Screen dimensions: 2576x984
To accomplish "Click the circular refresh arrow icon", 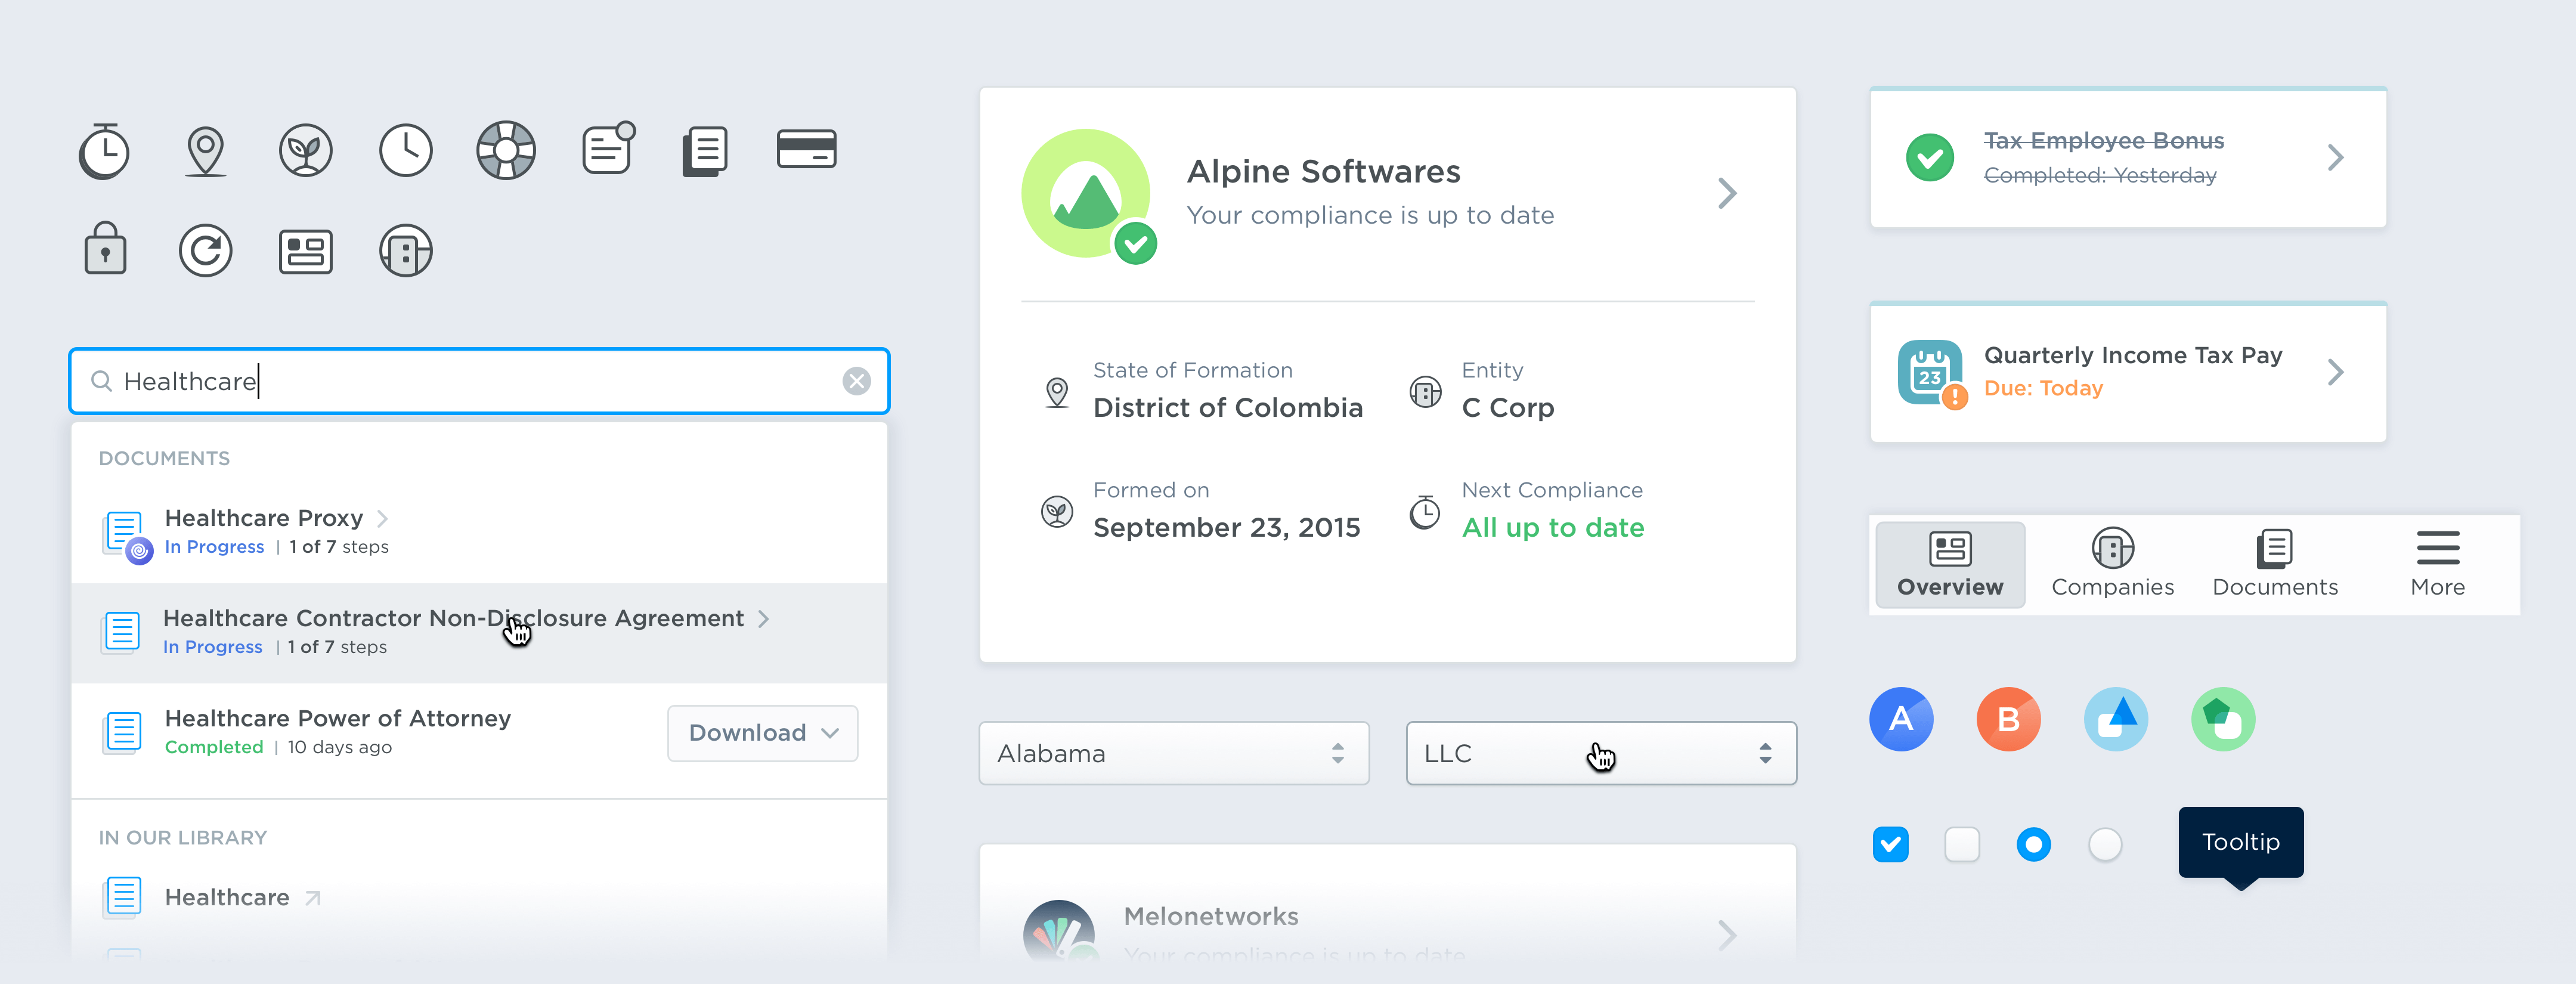I will click(205, 251).
